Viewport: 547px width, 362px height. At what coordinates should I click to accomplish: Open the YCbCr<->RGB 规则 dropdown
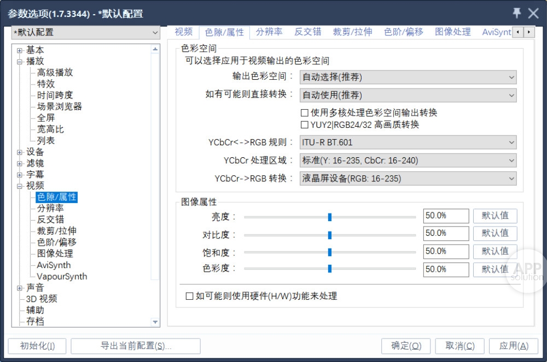[x=408, y=143]
